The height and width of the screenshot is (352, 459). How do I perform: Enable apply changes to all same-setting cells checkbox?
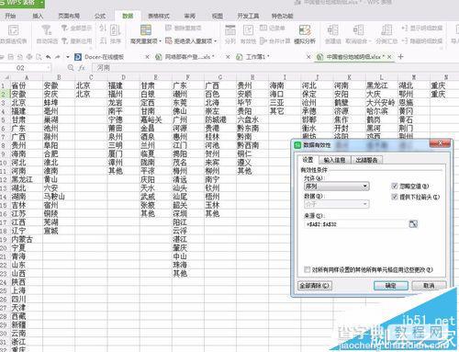click(x=307, y=269)
